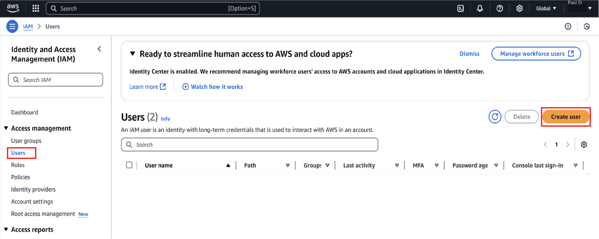Play the Watch how it works video
Viewport: 599px width, 239px height.
[x=213, y=87]
